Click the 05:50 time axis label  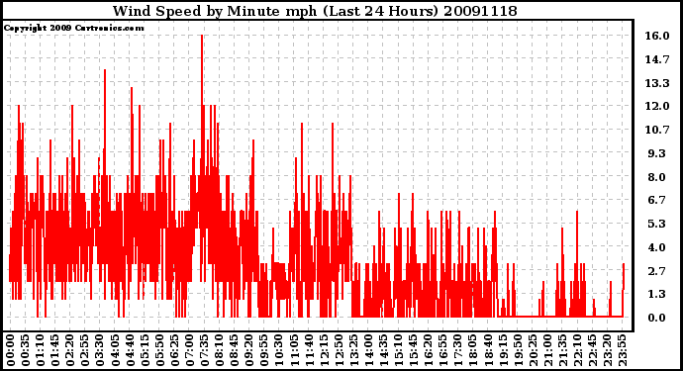(159, 350)
